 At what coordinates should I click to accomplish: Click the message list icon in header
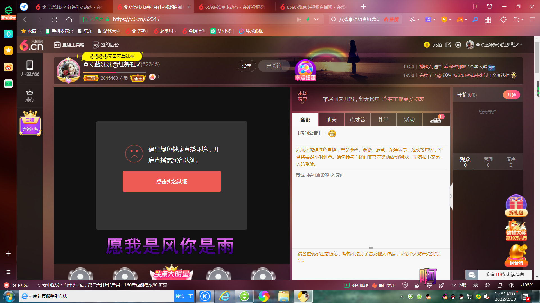pyautogui.click(x=458, y=45)
